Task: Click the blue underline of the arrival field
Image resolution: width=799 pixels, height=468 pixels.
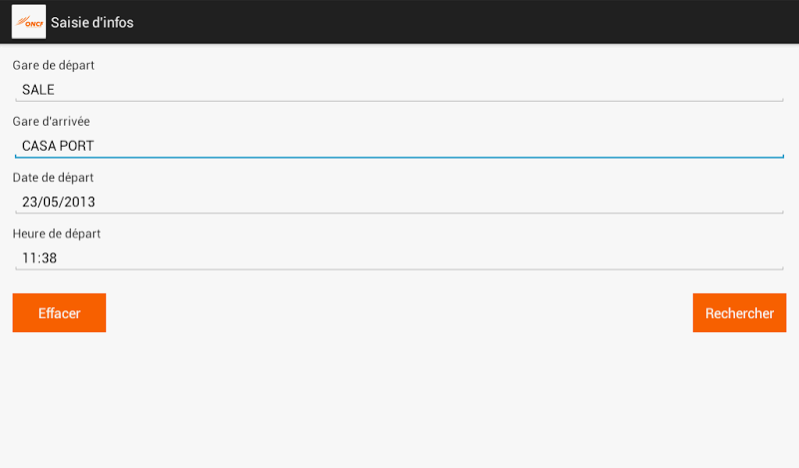Action: coord(399,157)
